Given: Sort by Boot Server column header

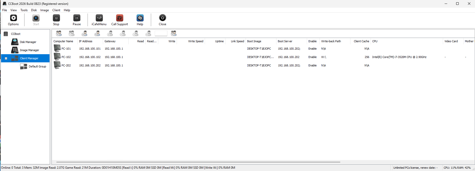Looking at the screenshot, I should 291,41.
